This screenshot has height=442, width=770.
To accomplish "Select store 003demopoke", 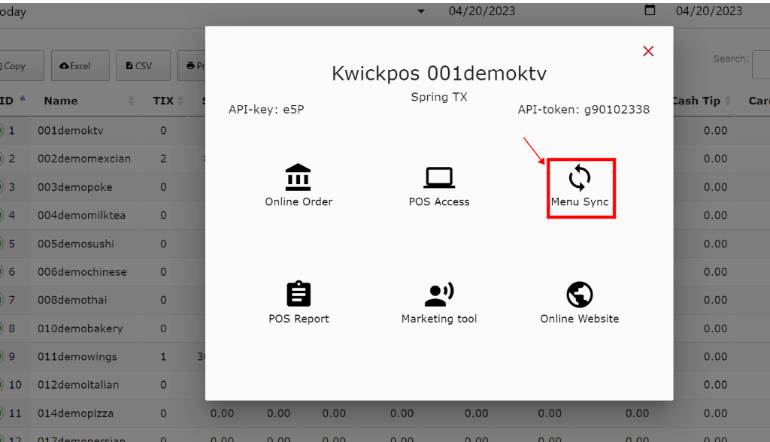I will [x=74, y=187].
